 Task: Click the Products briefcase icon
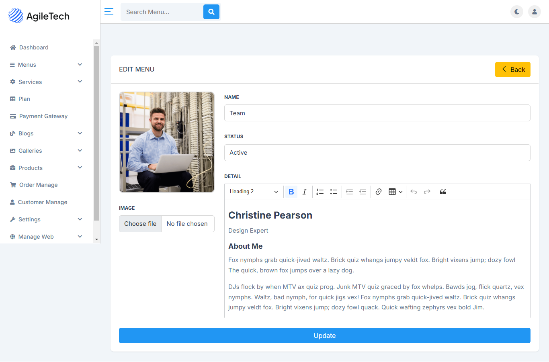12,168
